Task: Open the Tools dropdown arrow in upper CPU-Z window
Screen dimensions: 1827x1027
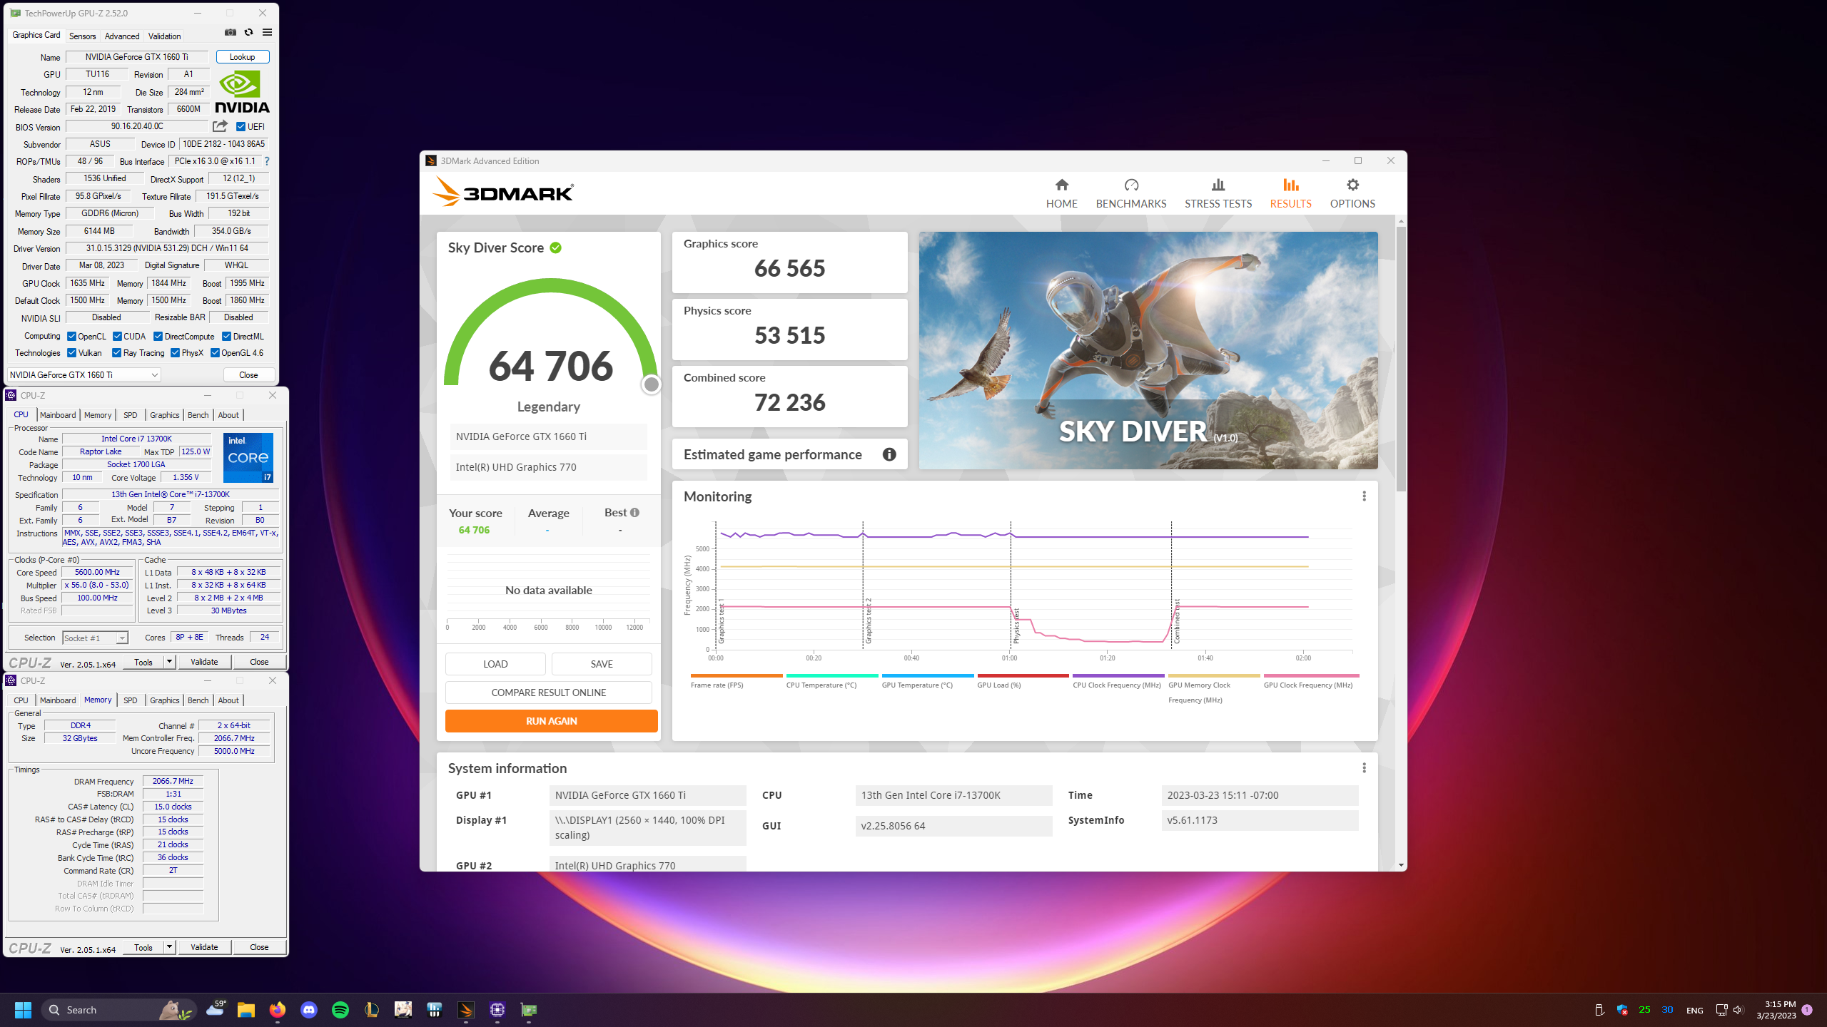Action: click(170, 662)
